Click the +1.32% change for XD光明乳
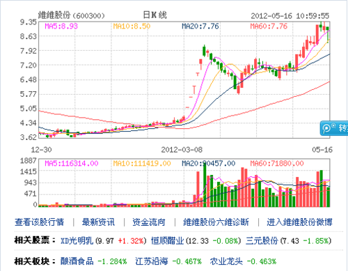 (x=132, y=241)
